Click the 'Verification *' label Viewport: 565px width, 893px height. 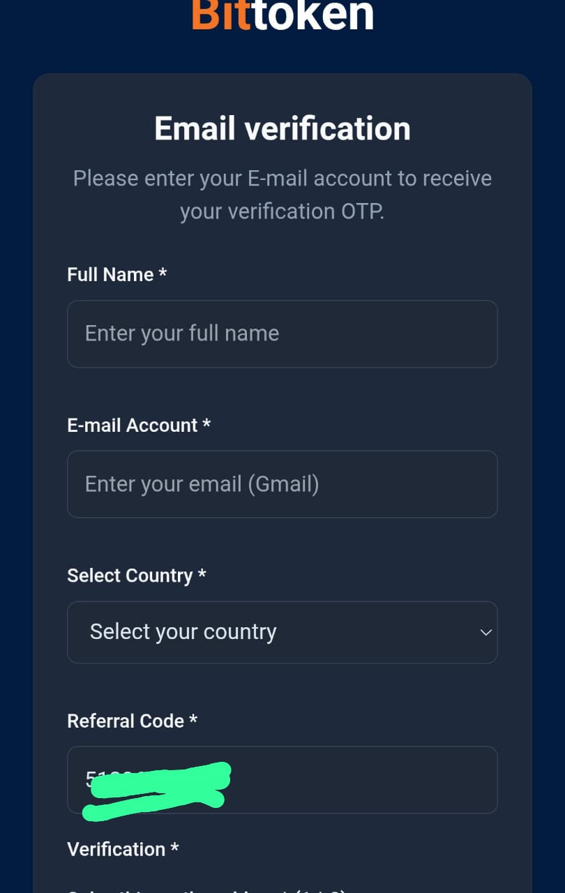coord(123,849)
